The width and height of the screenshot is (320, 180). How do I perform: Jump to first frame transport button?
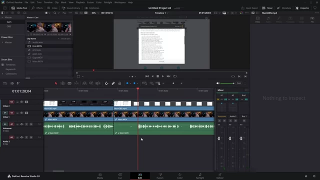pyautogui.click(x=146, y=76)
